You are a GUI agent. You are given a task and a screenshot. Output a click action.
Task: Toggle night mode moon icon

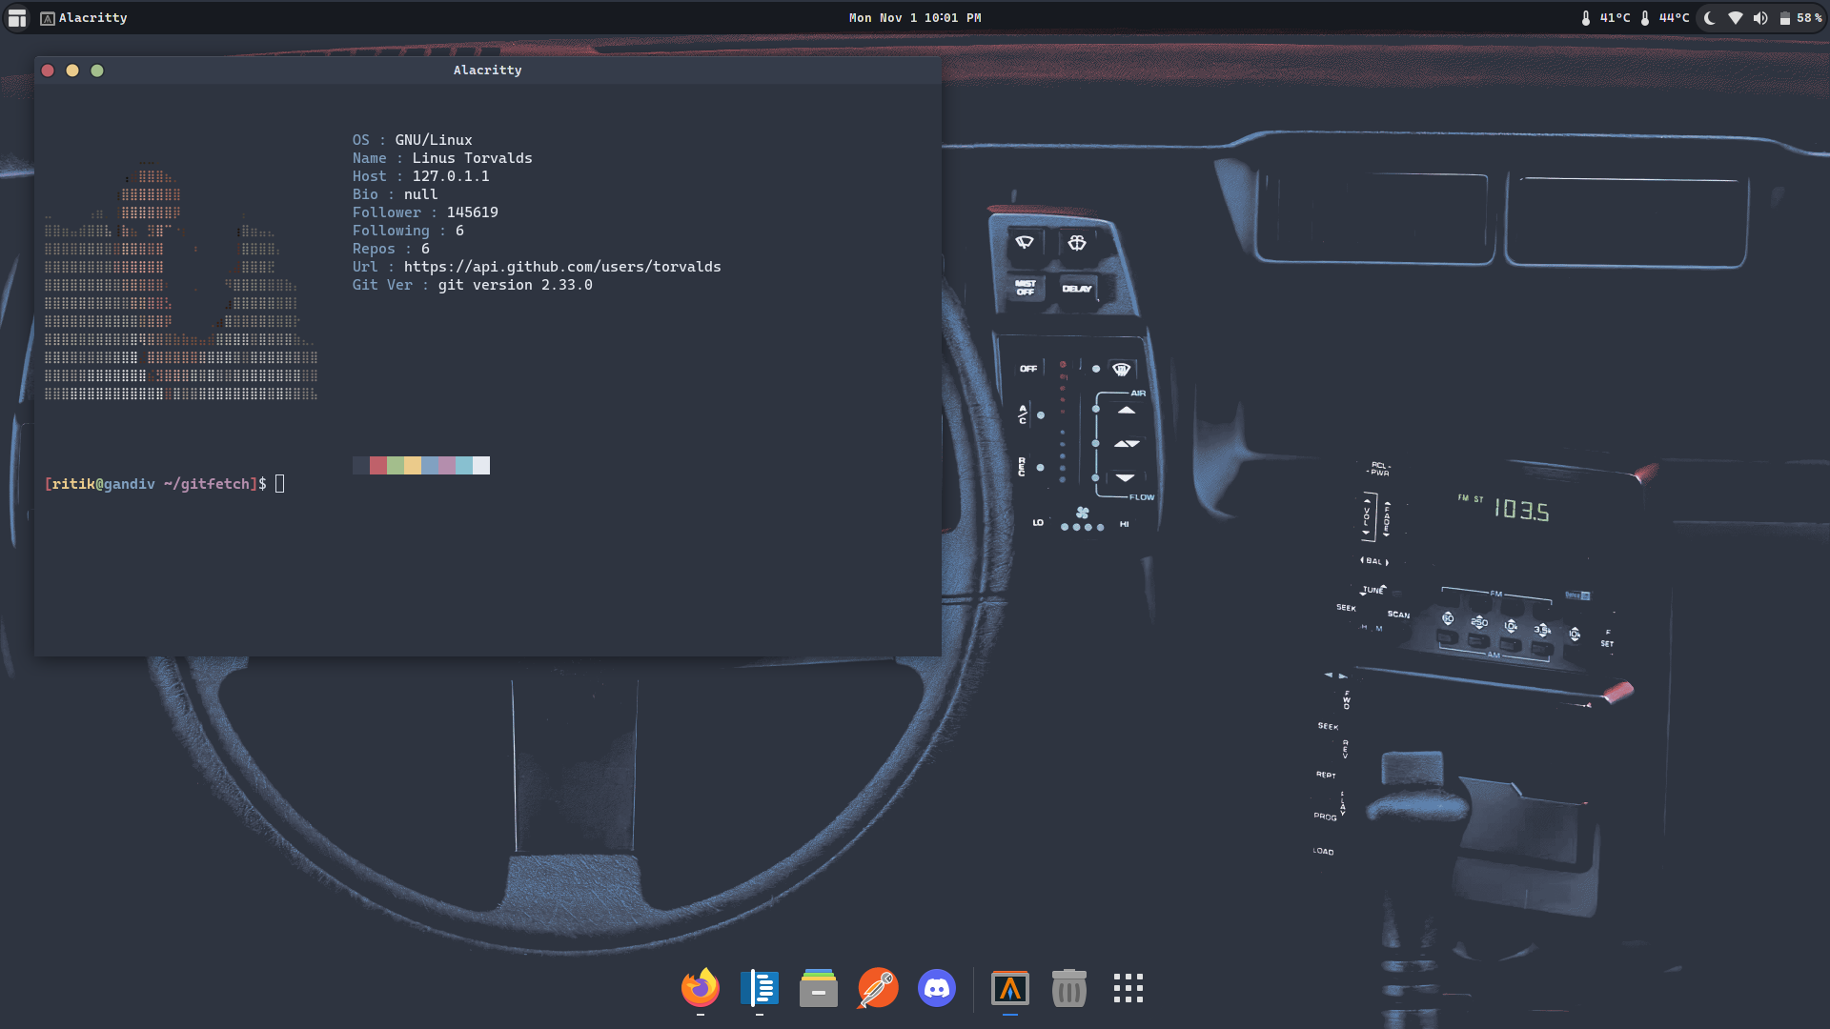click(1710, 18)
